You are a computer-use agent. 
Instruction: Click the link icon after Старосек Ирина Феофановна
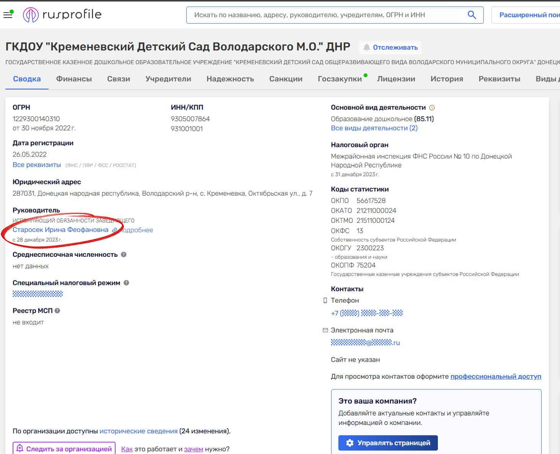(114, 230)
